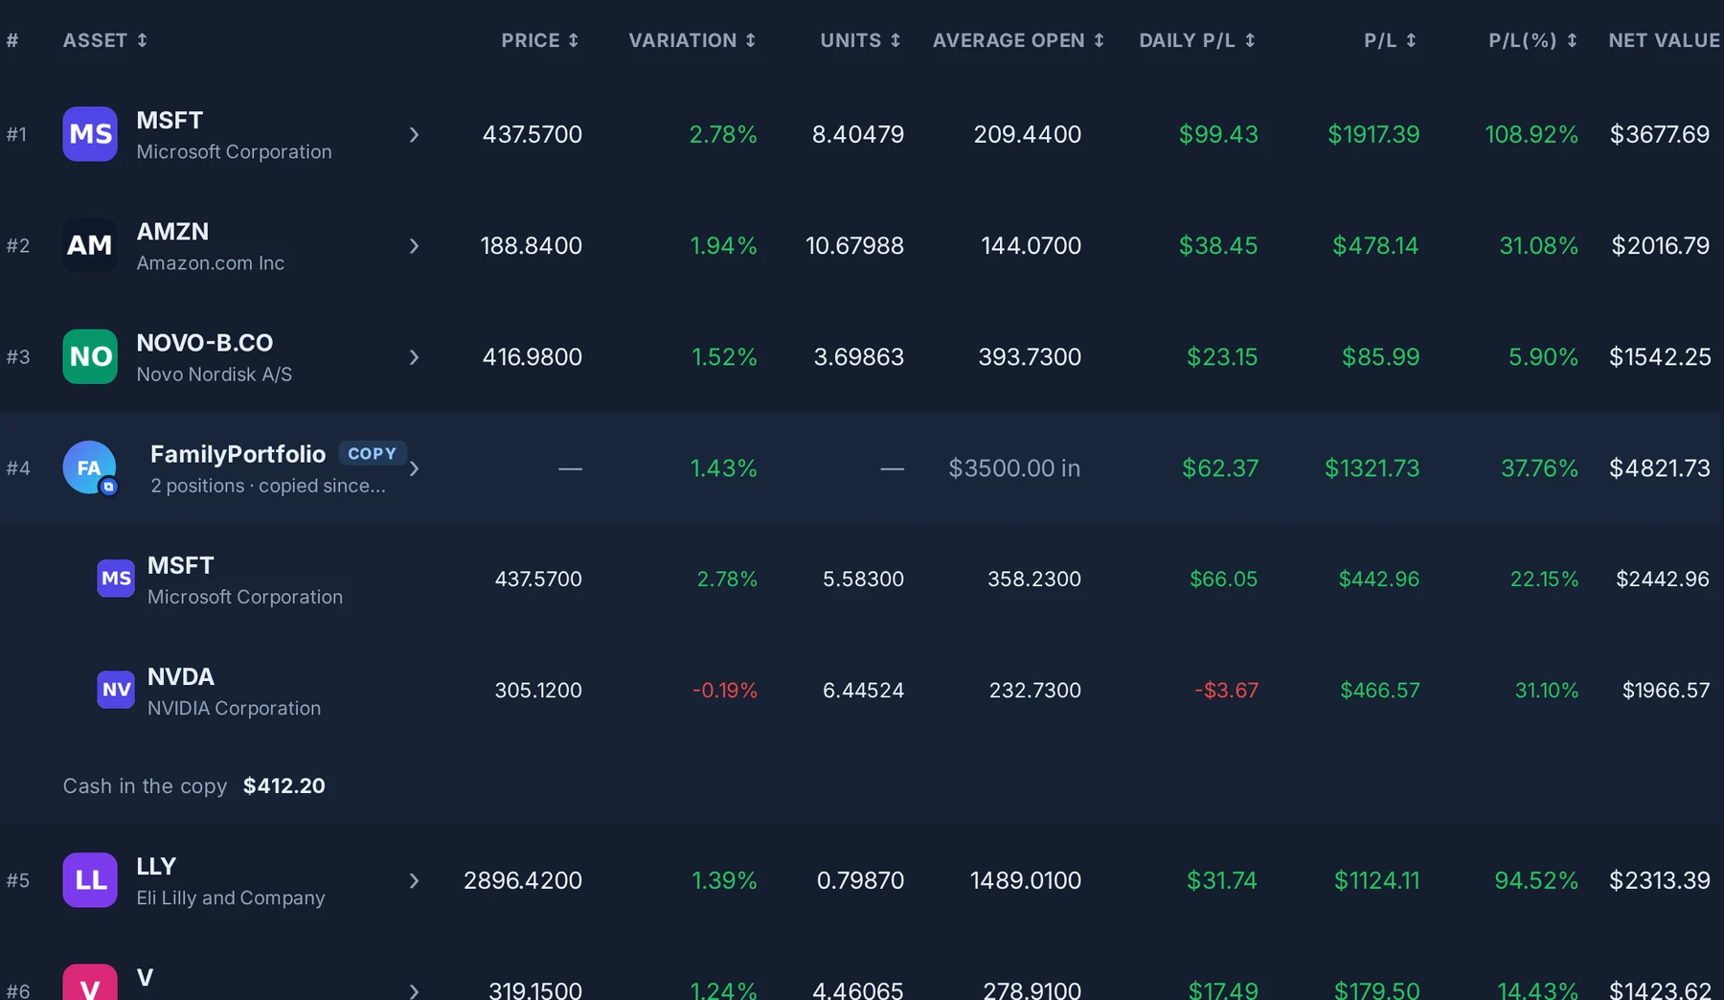
Task: Click the $4821.73 FamilyPortfolio net value
Action: (1660, 467)
